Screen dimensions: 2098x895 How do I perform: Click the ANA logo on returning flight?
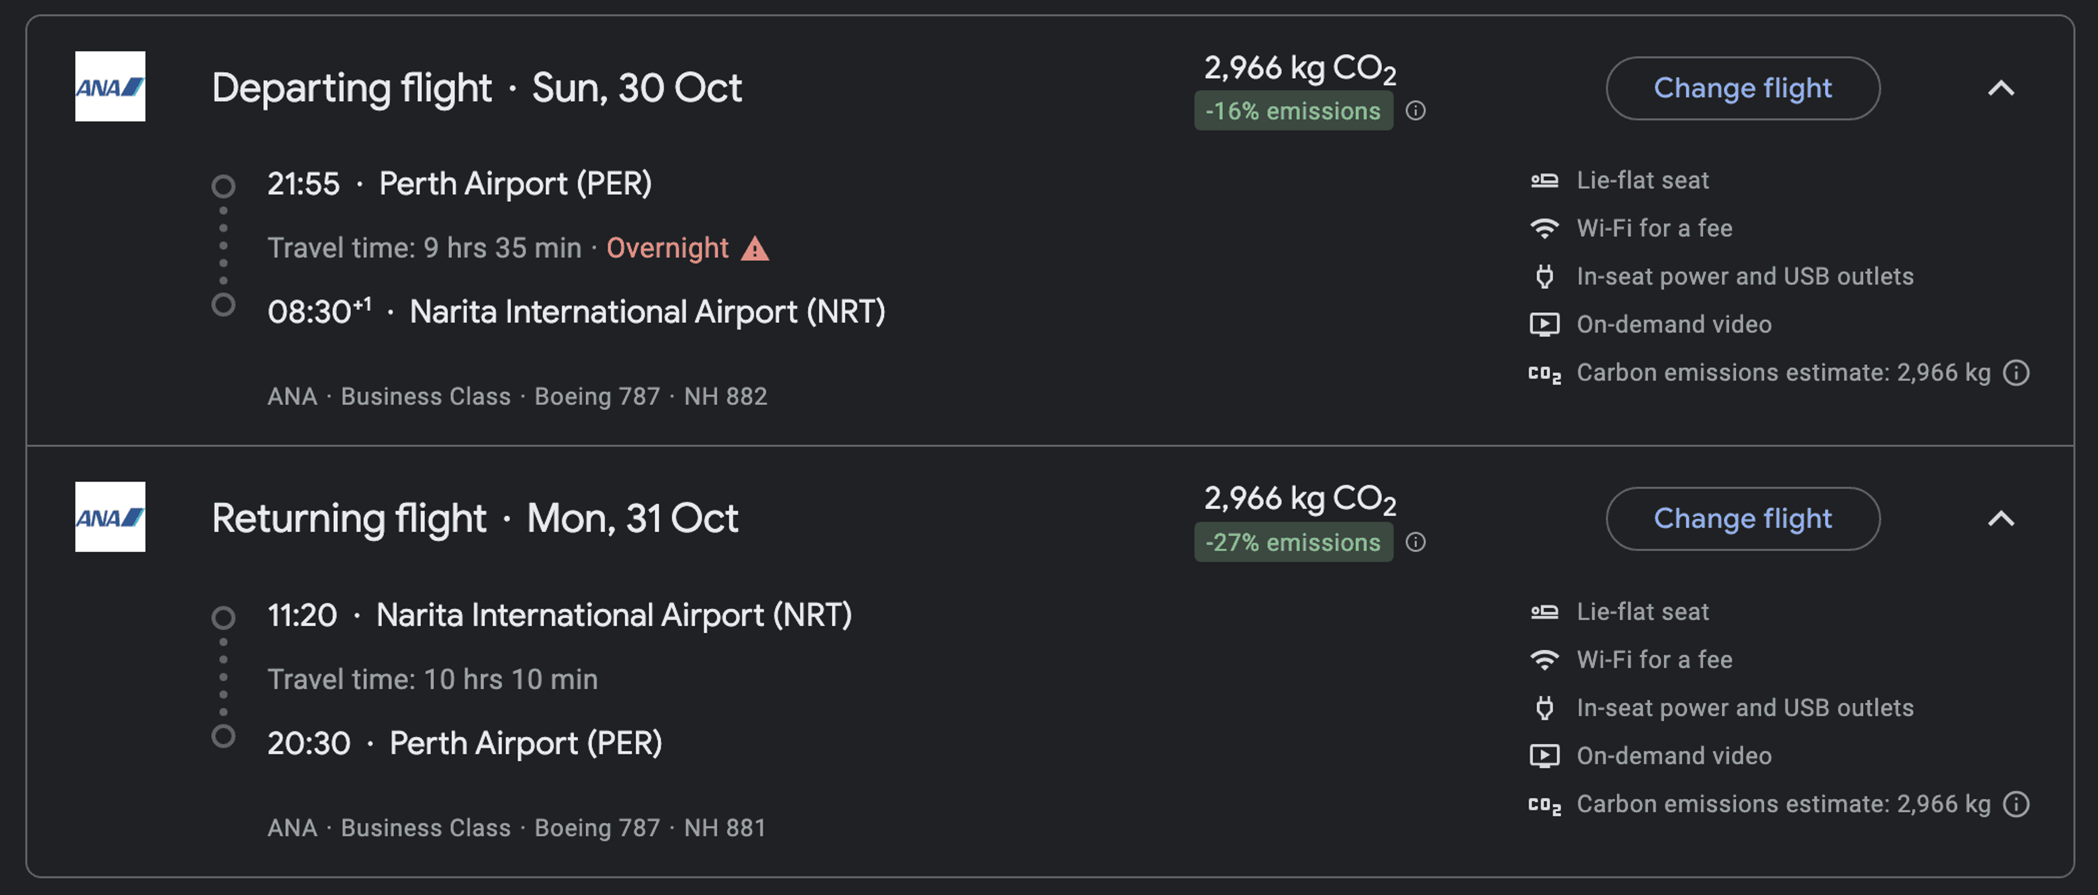pos(110,516)
